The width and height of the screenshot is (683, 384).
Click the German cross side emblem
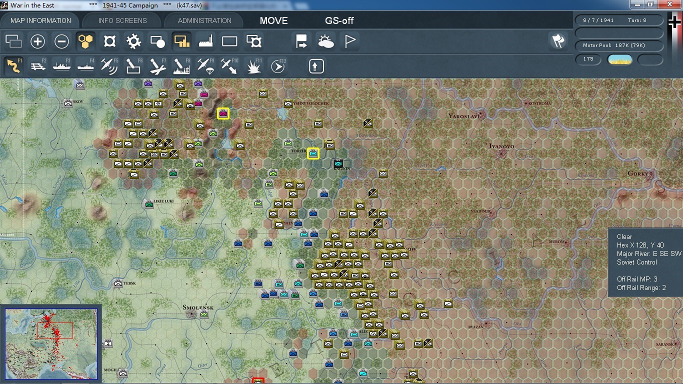click(674, 22)
